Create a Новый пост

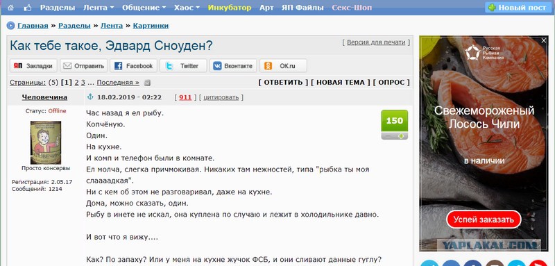[517, 8]
